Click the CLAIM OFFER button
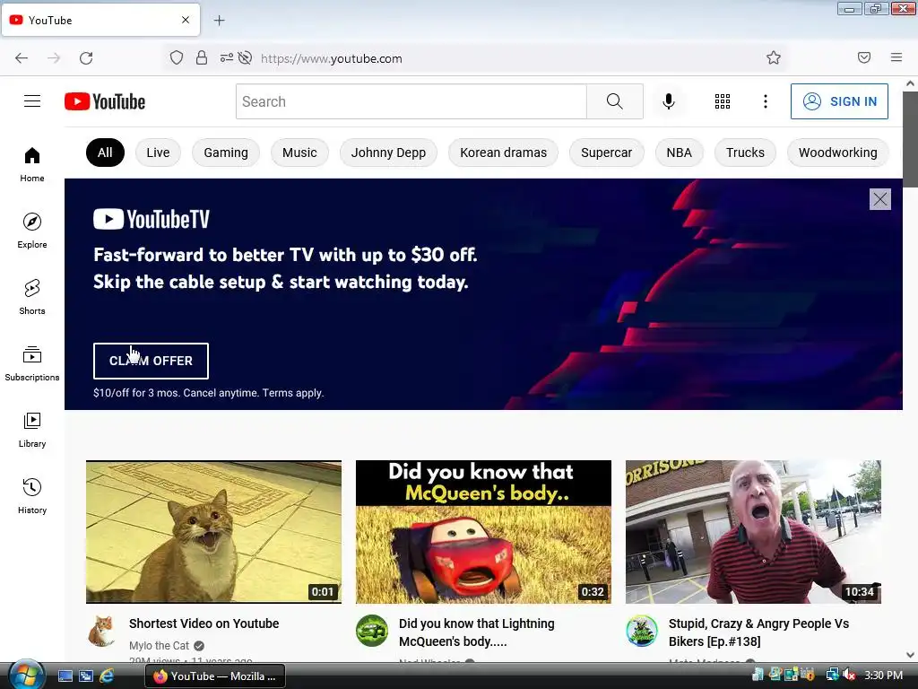 point(151,361)
